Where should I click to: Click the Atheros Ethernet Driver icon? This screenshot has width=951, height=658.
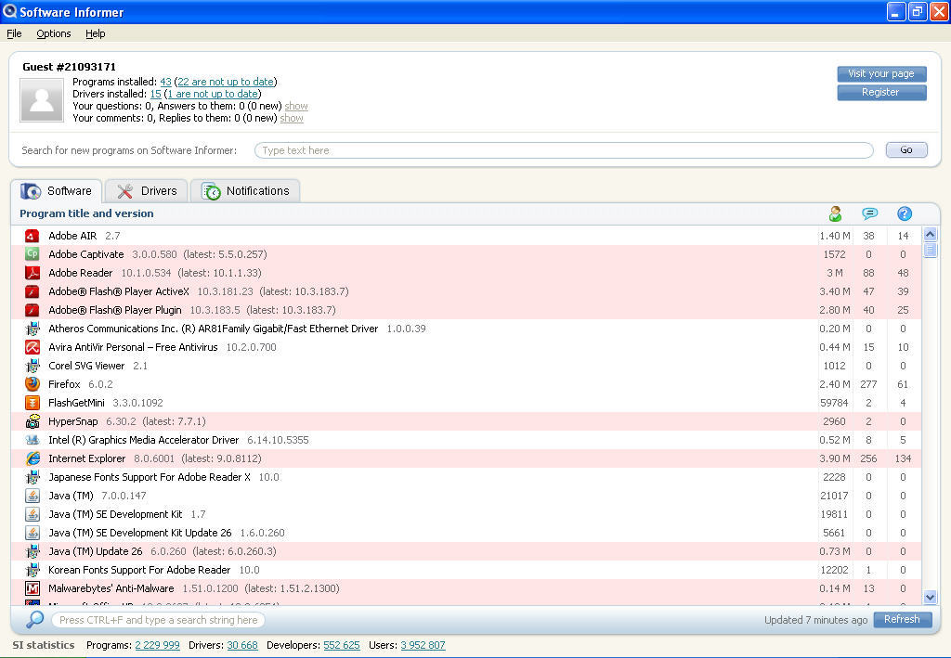pos(33,329)
